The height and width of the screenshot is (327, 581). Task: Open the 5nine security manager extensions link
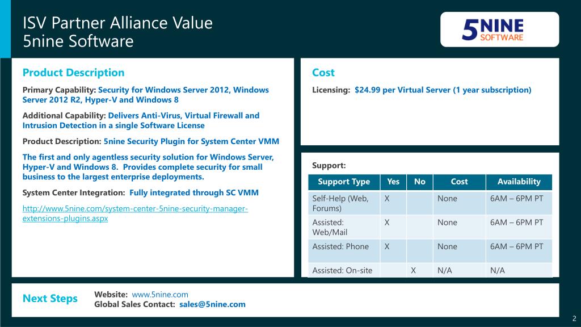[x=135, y=213]
